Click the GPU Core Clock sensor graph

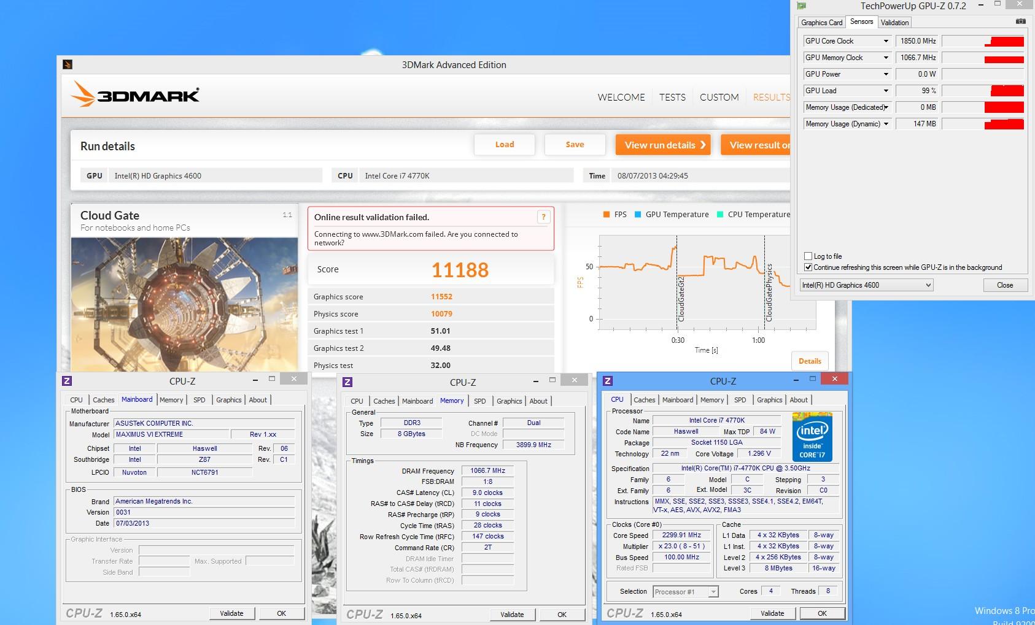pyautogui.click(x=983, y=41)
